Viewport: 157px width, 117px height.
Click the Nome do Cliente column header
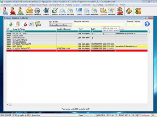(x=19, y=29)
